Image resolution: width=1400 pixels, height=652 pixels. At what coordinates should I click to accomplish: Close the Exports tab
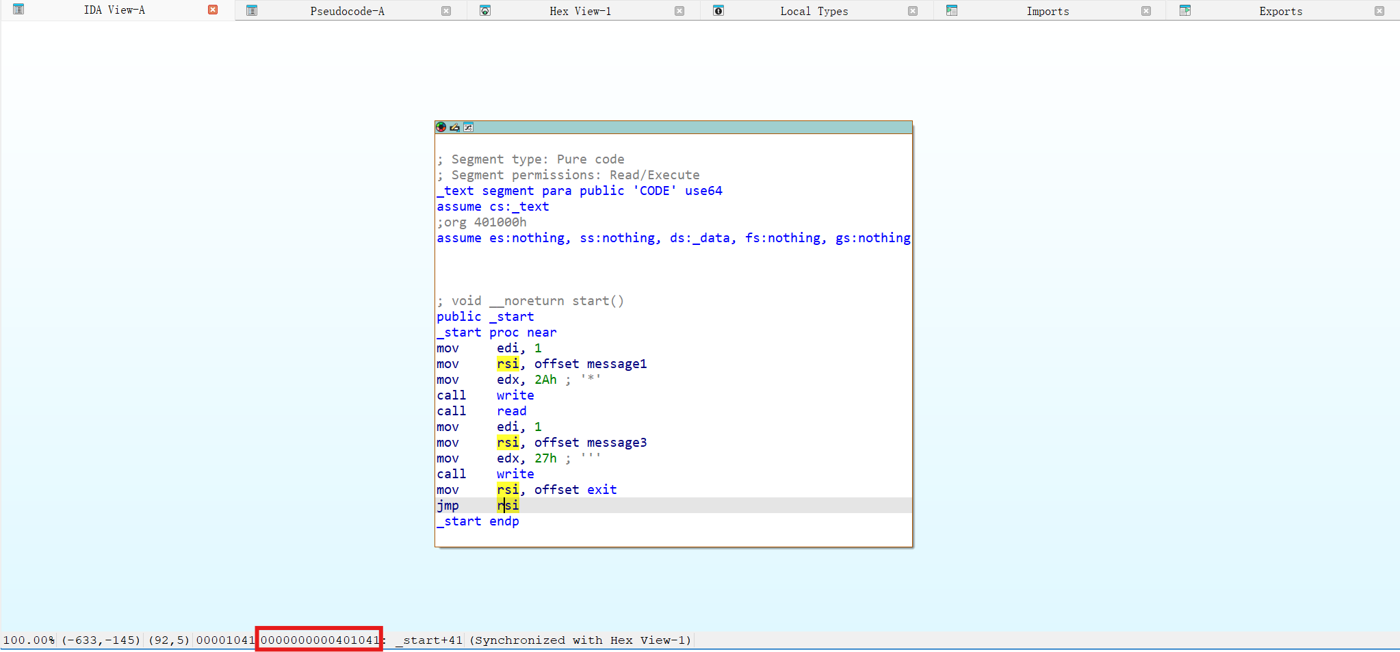click(x=1379, y=11)
